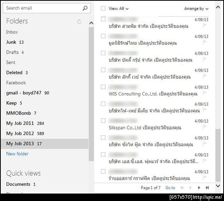Open the Drafts folder

15,52
